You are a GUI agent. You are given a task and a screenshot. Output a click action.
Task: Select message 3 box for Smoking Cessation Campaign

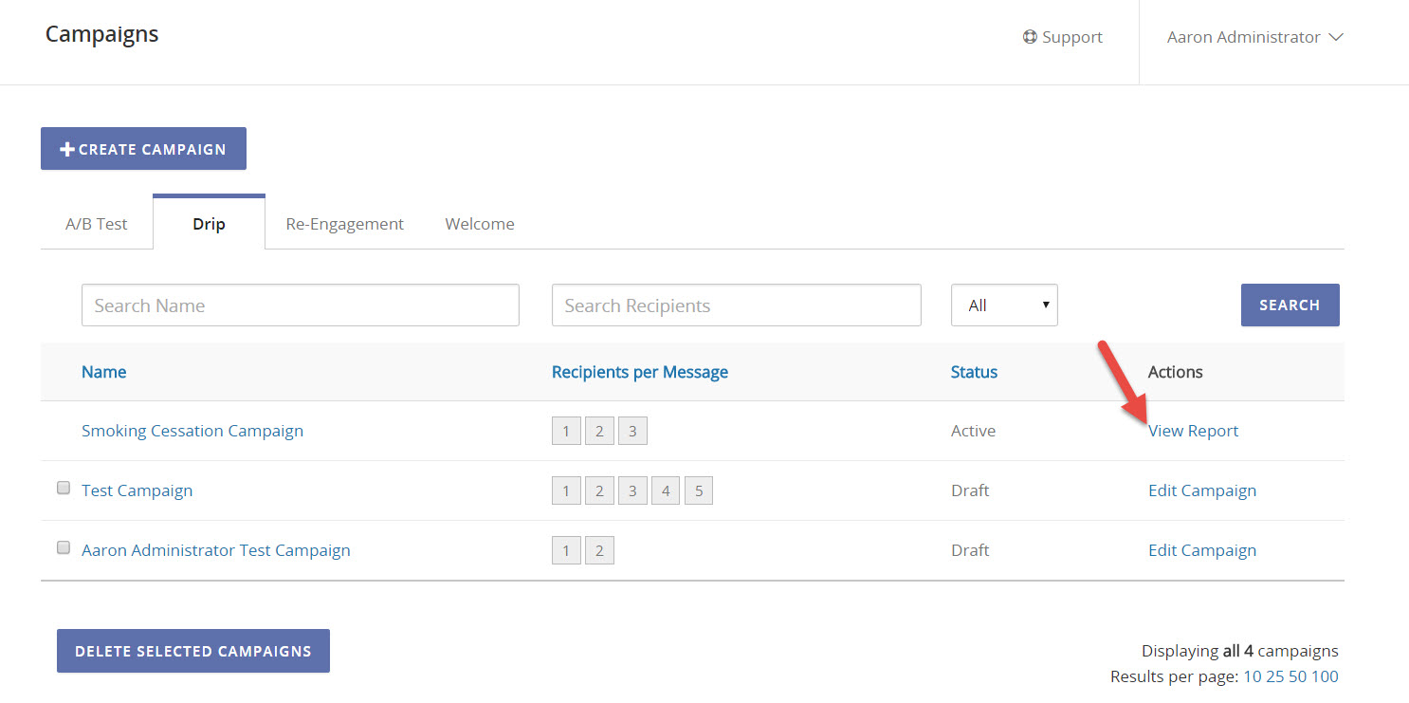tap(632, 432)
